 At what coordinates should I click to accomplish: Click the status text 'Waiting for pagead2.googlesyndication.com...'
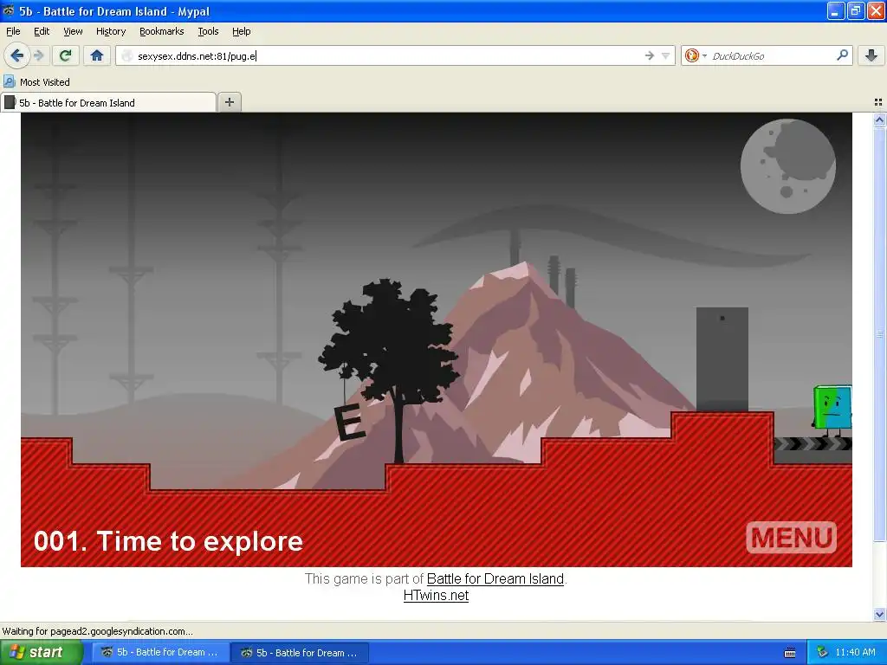(97, 631)
